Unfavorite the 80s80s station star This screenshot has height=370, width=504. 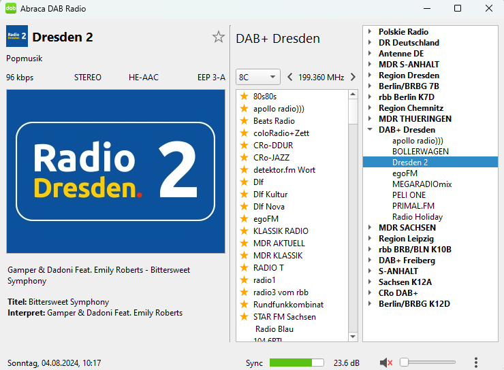point(244,97)
